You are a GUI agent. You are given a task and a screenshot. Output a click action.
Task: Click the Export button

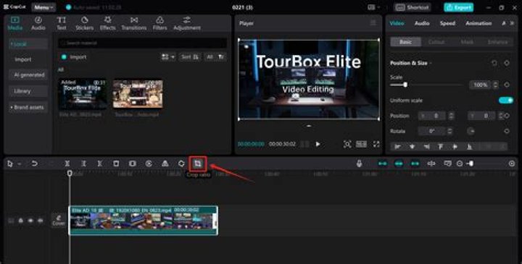click(x=458, y=7)
